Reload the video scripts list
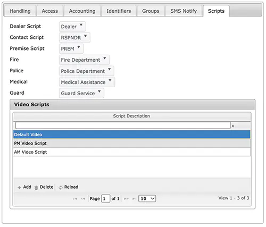 (x=69, y=187)
